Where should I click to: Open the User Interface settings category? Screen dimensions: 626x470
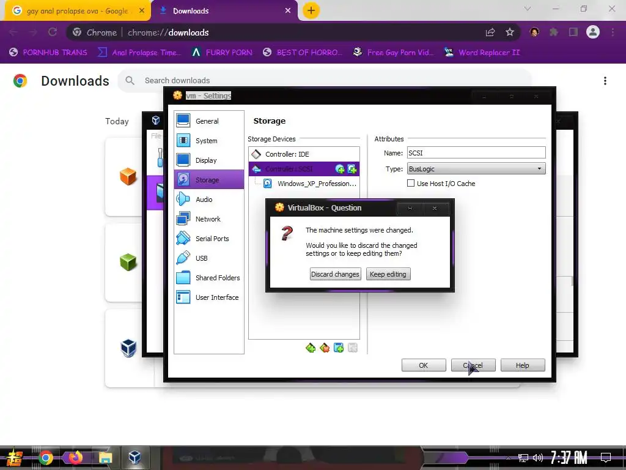coord(209,297)
